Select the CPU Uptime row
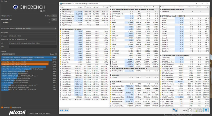This screenshot has height=116, width=212. 134,104
